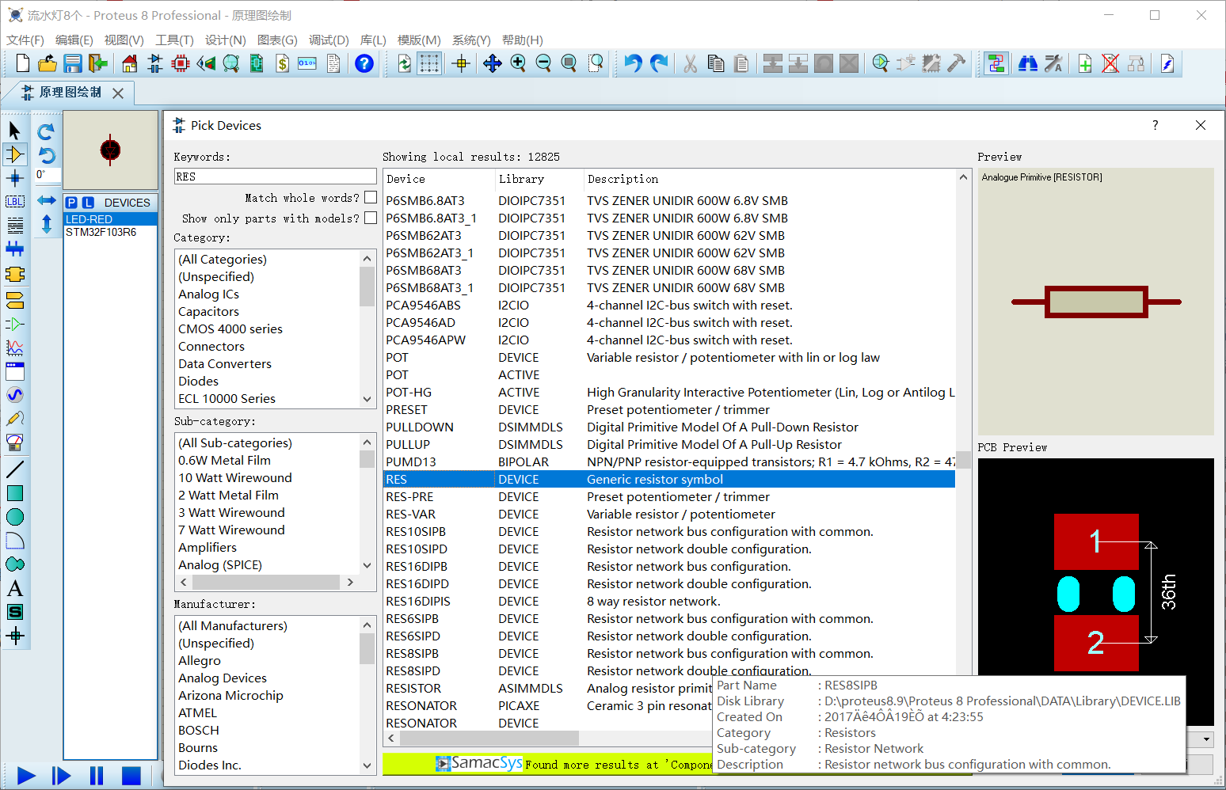The height and width of the screenshot is (790, 1226).
Task: Open the 工具(T) menu
Action: click(174, 40)
